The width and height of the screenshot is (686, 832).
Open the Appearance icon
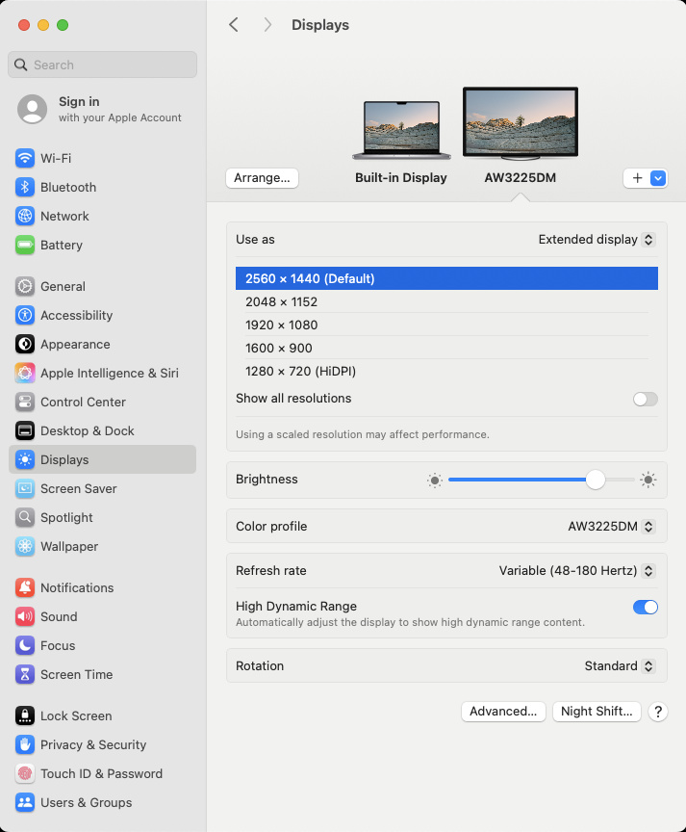25,345
